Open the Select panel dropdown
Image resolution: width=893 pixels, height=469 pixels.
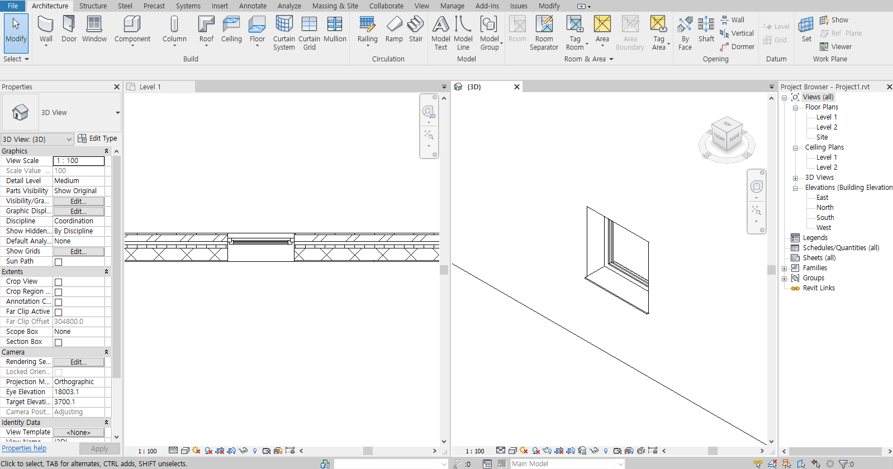pos(16,59)
